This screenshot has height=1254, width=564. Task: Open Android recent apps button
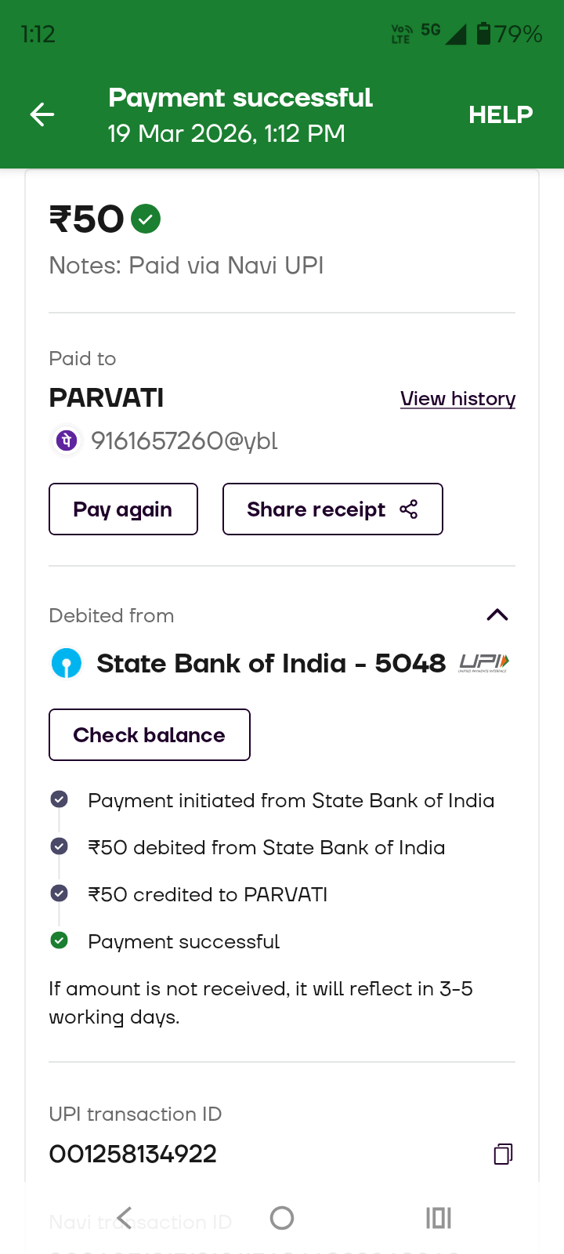439,1218
